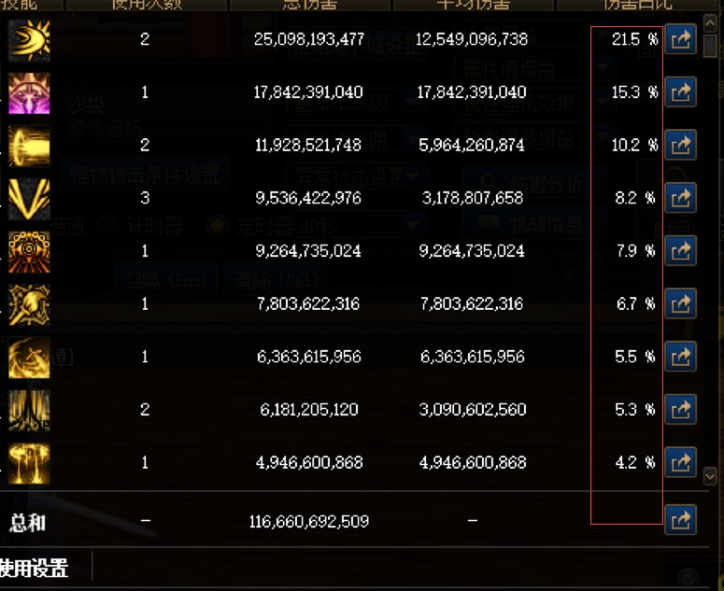
Task: Share the total 总和 damage summary
Action: [680, 520]
